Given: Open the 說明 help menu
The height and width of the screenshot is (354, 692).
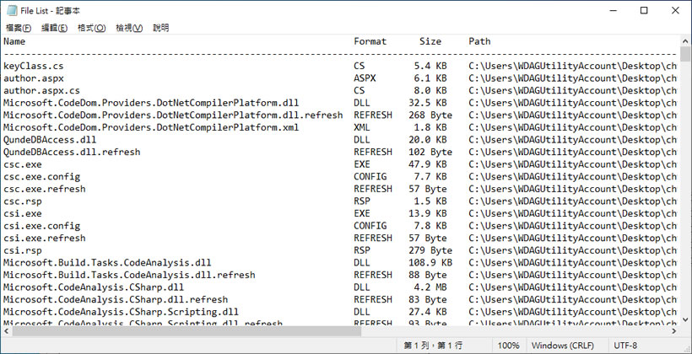Looking at the screenshot, I should point(160,28).
